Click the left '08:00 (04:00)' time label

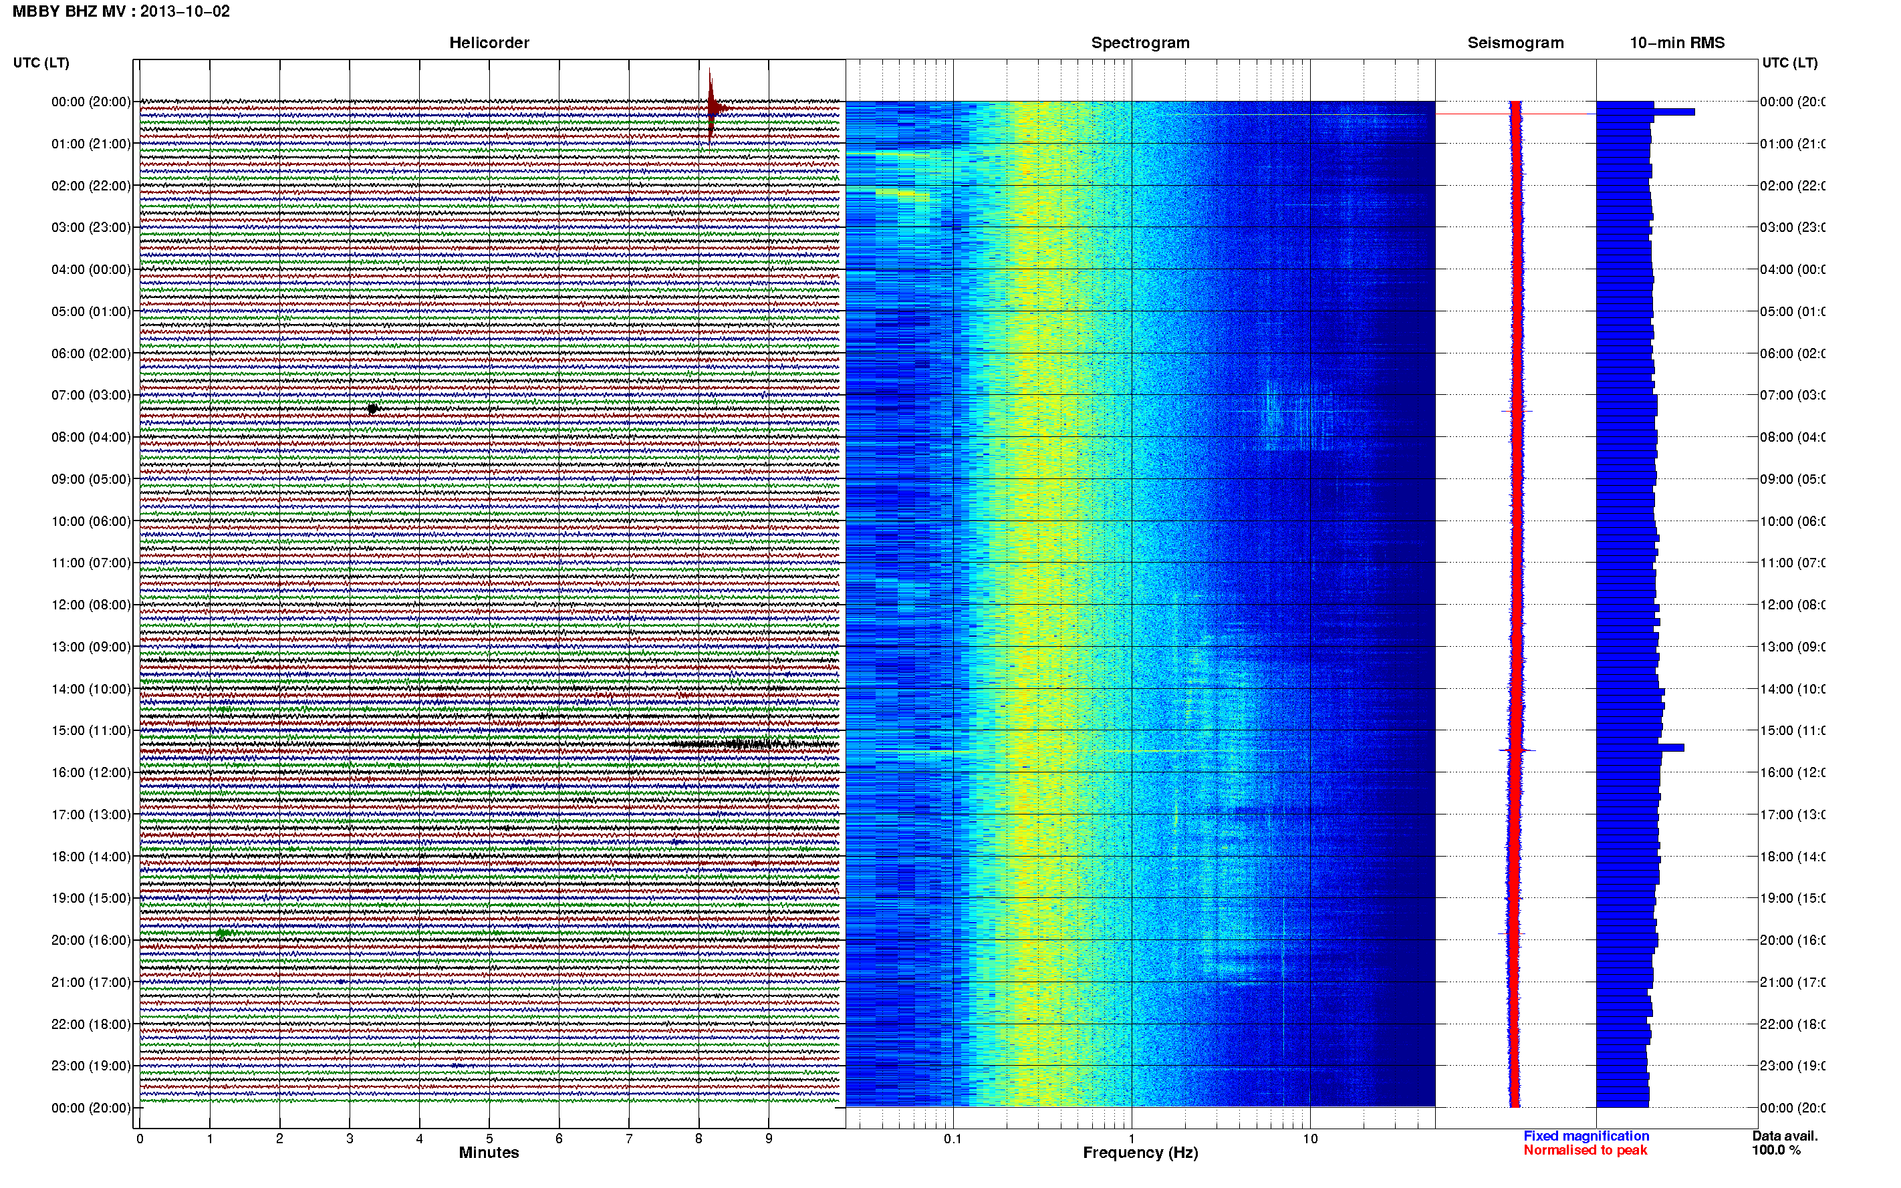[91, 437]
